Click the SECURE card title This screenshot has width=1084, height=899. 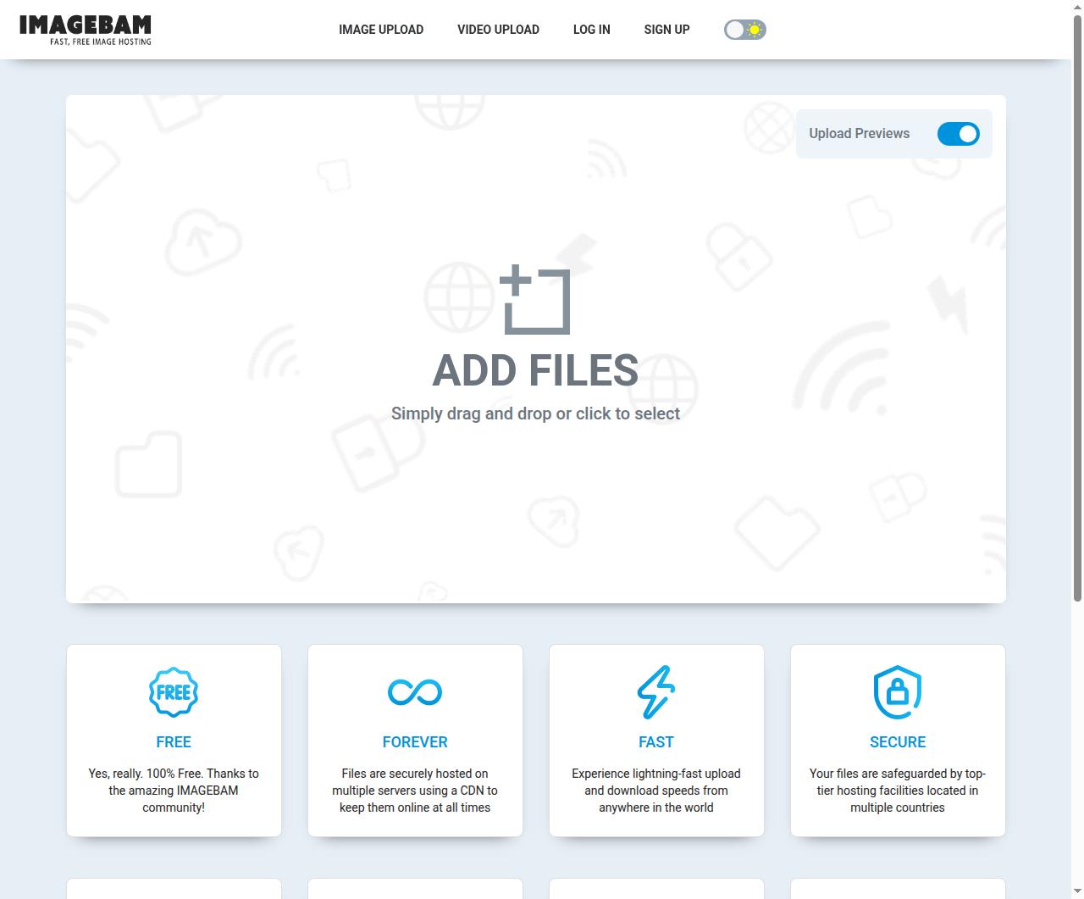click(898, 742)
